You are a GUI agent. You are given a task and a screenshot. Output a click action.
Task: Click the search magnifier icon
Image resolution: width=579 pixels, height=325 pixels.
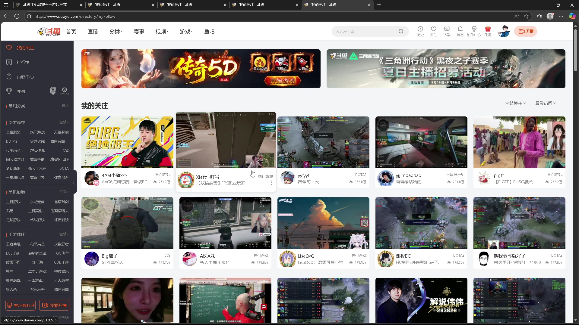coord(401,31)
